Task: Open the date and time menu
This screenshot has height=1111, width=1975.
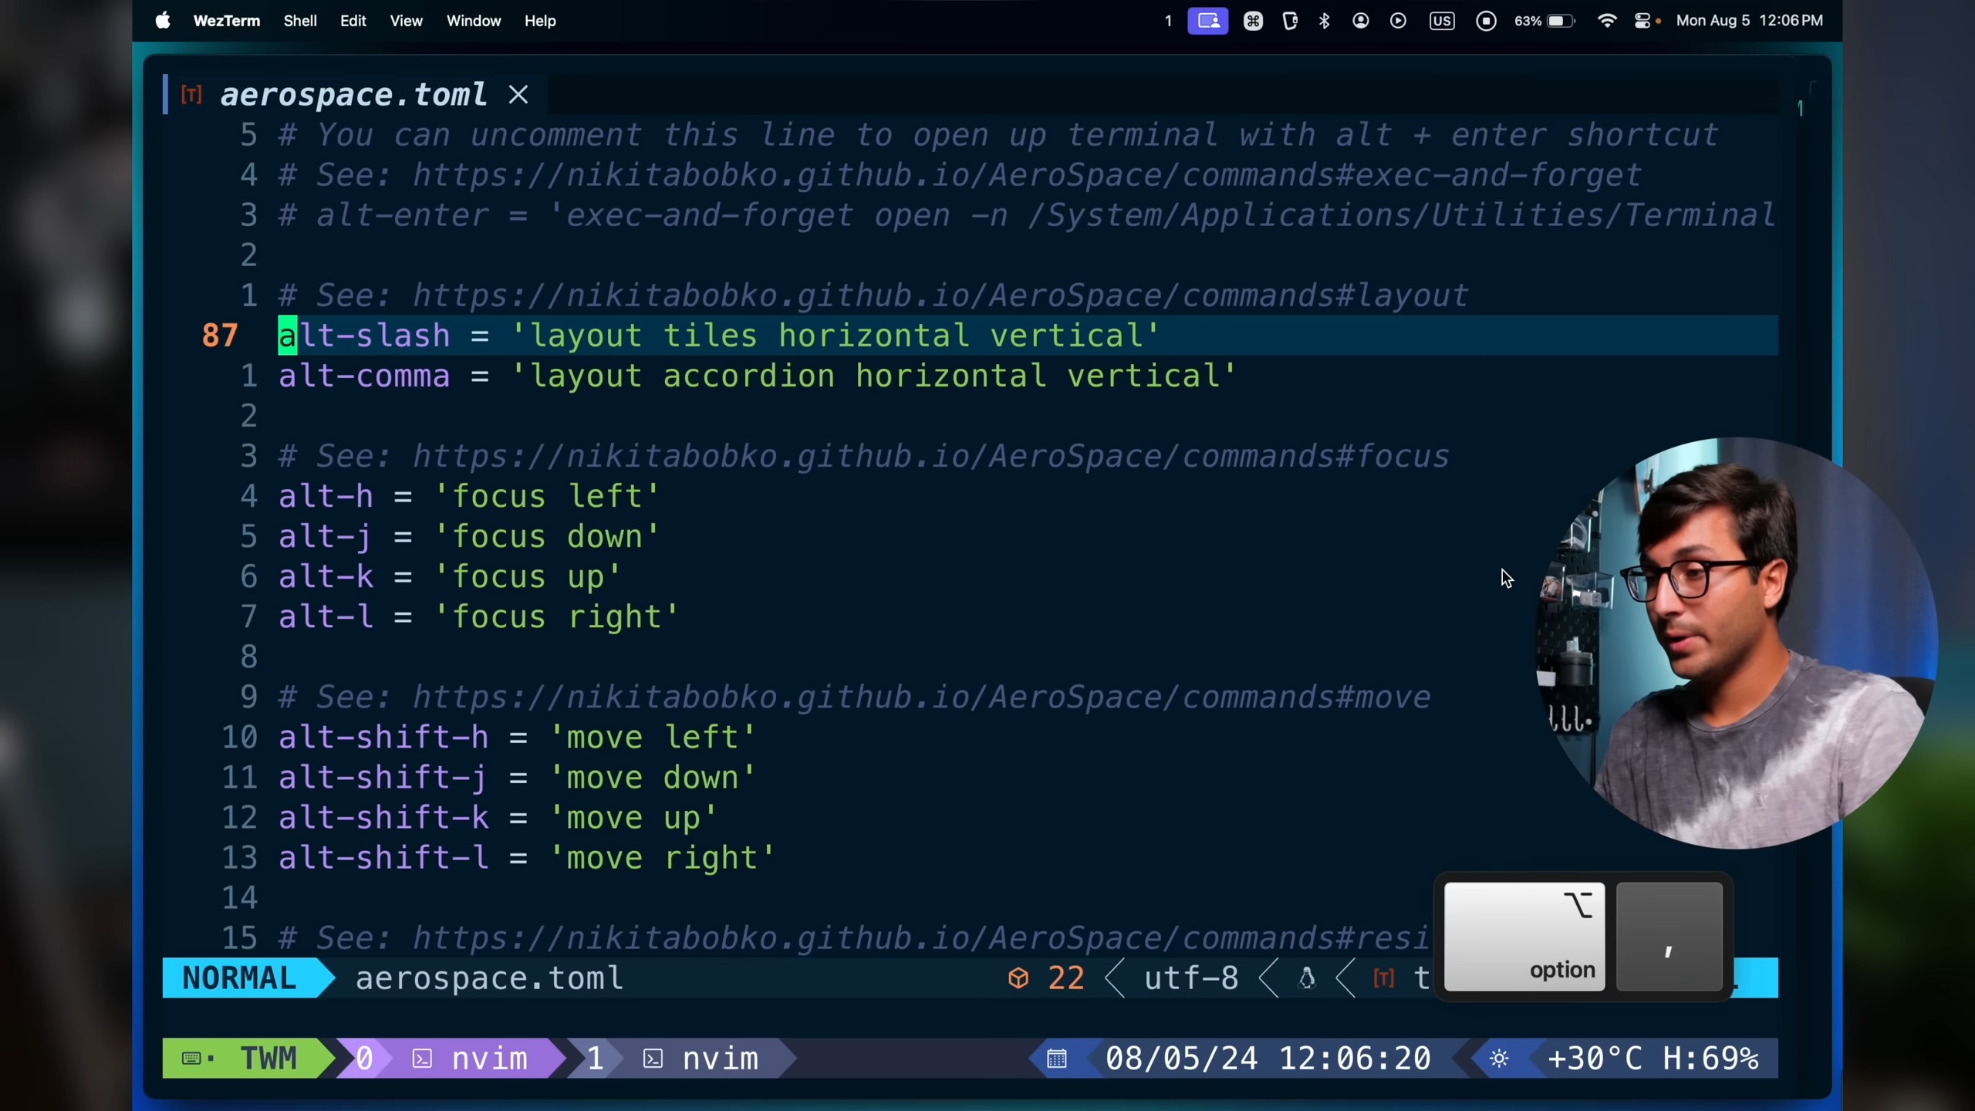Action: [x=1749, y=21]
